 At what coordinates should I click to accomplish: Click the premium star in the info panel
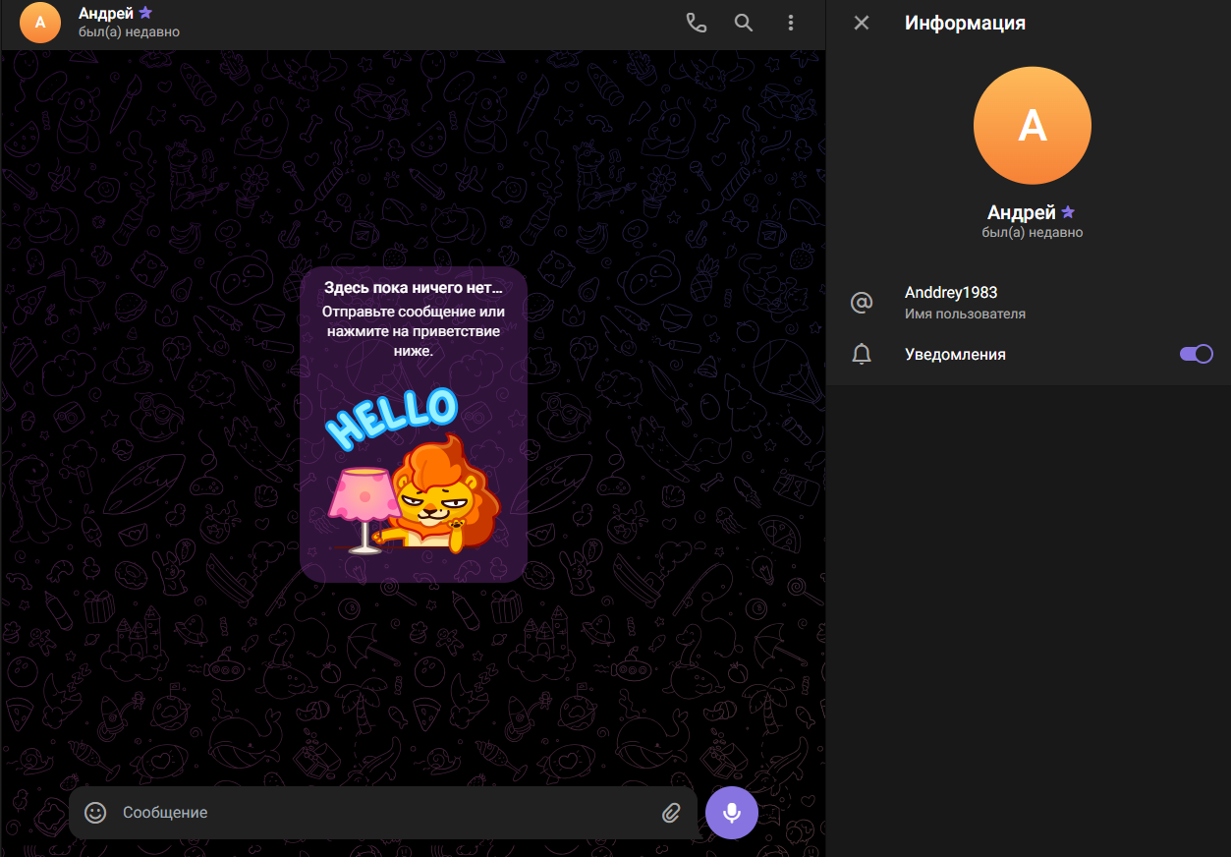(x=1068, y=212)
